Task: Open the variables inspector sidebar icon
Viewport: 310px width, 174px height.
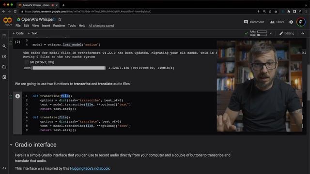Action: [4, 57]
